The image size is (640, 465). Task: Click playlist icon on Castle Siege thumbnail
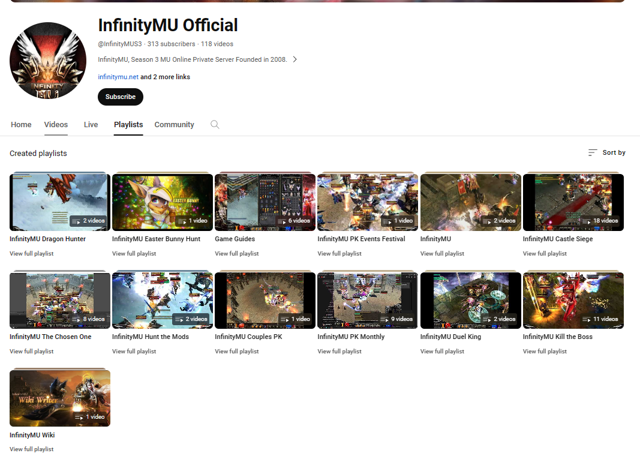(586, 221)
